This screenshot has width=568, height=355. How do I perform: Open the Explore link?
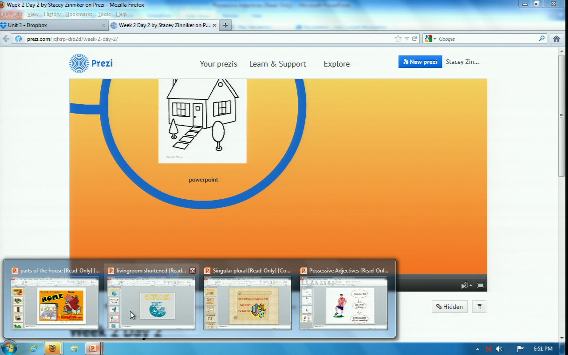(x=336, y=64)
